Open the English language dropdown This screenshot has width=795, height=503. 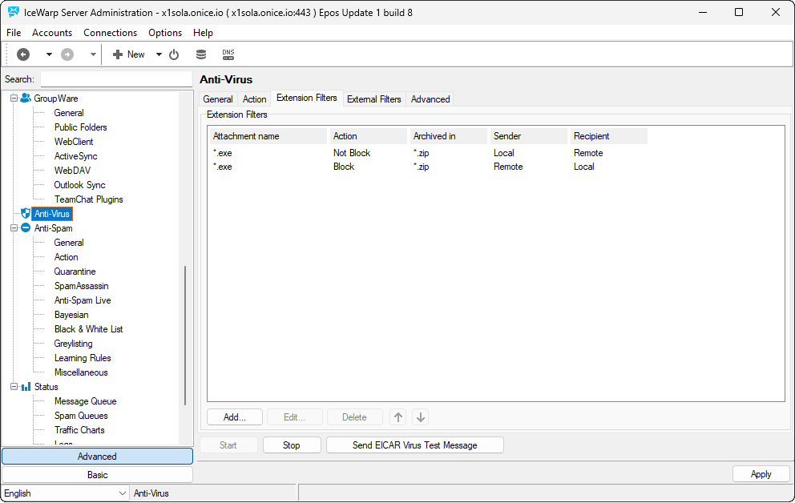(65, 493)
